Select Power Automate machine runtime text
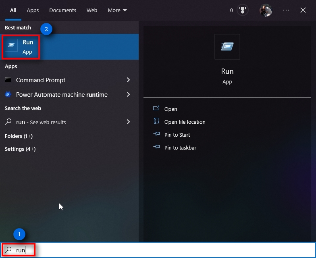The width and height of the screenshot is (316, 258). 62,95
